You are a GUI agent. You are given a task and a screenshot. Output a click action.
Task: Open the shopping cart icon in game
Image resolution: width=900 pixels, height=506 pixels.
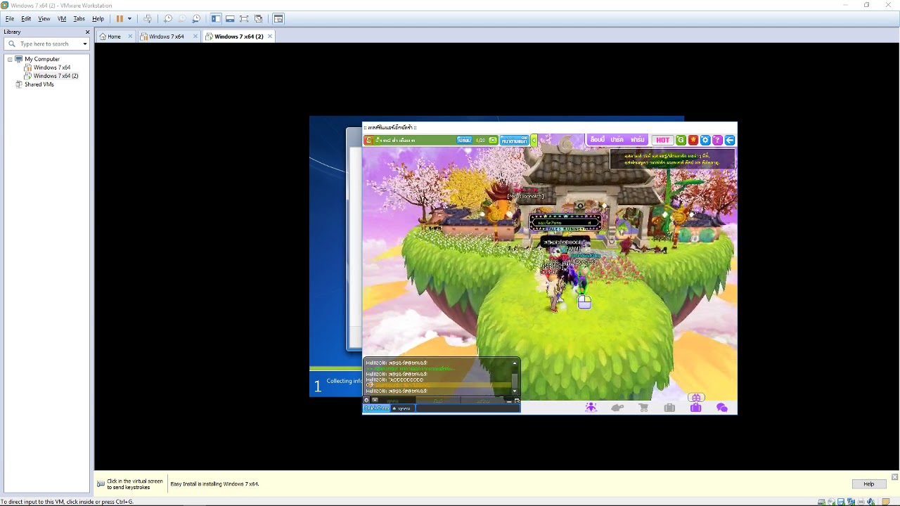click(643, 408)
